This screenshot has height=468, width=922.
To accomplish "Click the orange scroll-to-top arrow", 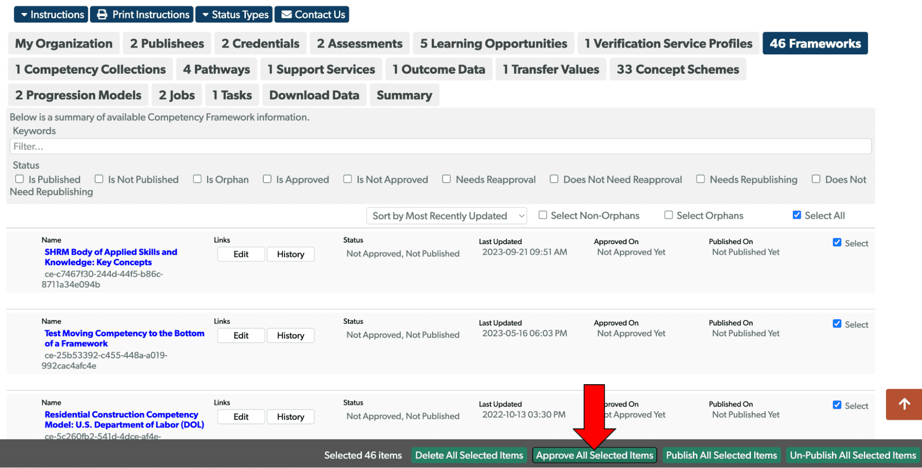I will pyautogui.click(x=903, y=404).
